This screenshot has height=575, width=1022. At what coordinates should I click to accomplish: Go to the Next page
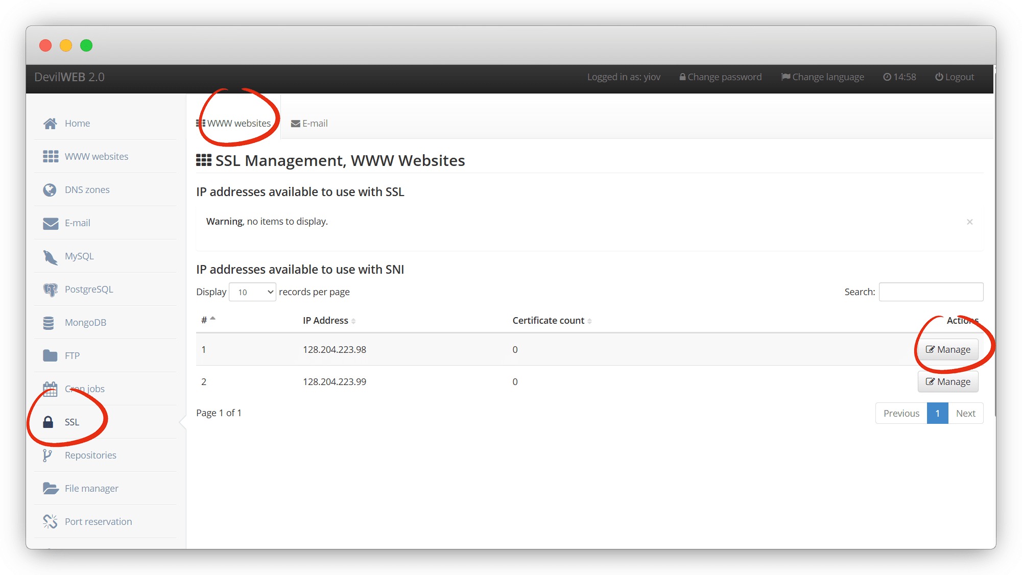[x=965, y=414]
